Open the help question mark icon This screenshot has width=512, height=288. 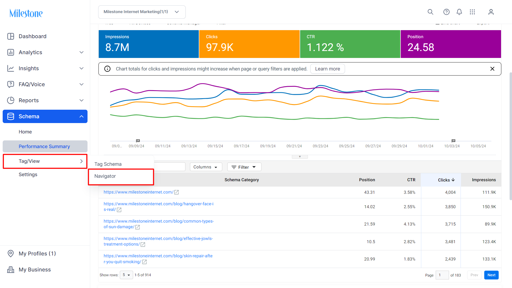tap(446, 12)
